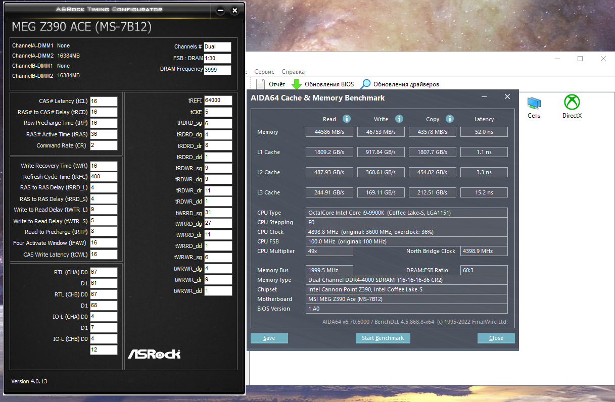
Task: Click the North Bridge Clock value 4398.9 MHz
Action: point(484,251)
